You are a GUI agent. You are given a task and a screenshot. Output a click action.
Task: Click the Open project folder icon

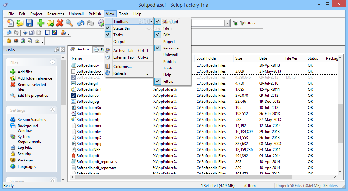(x=20, y=23)
